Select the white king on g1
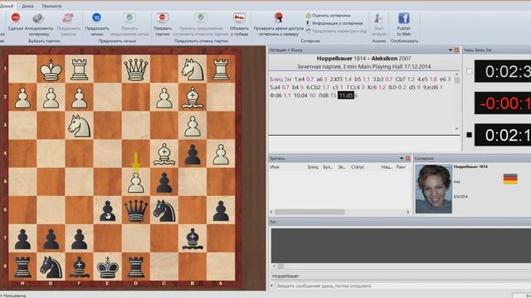 51,70
